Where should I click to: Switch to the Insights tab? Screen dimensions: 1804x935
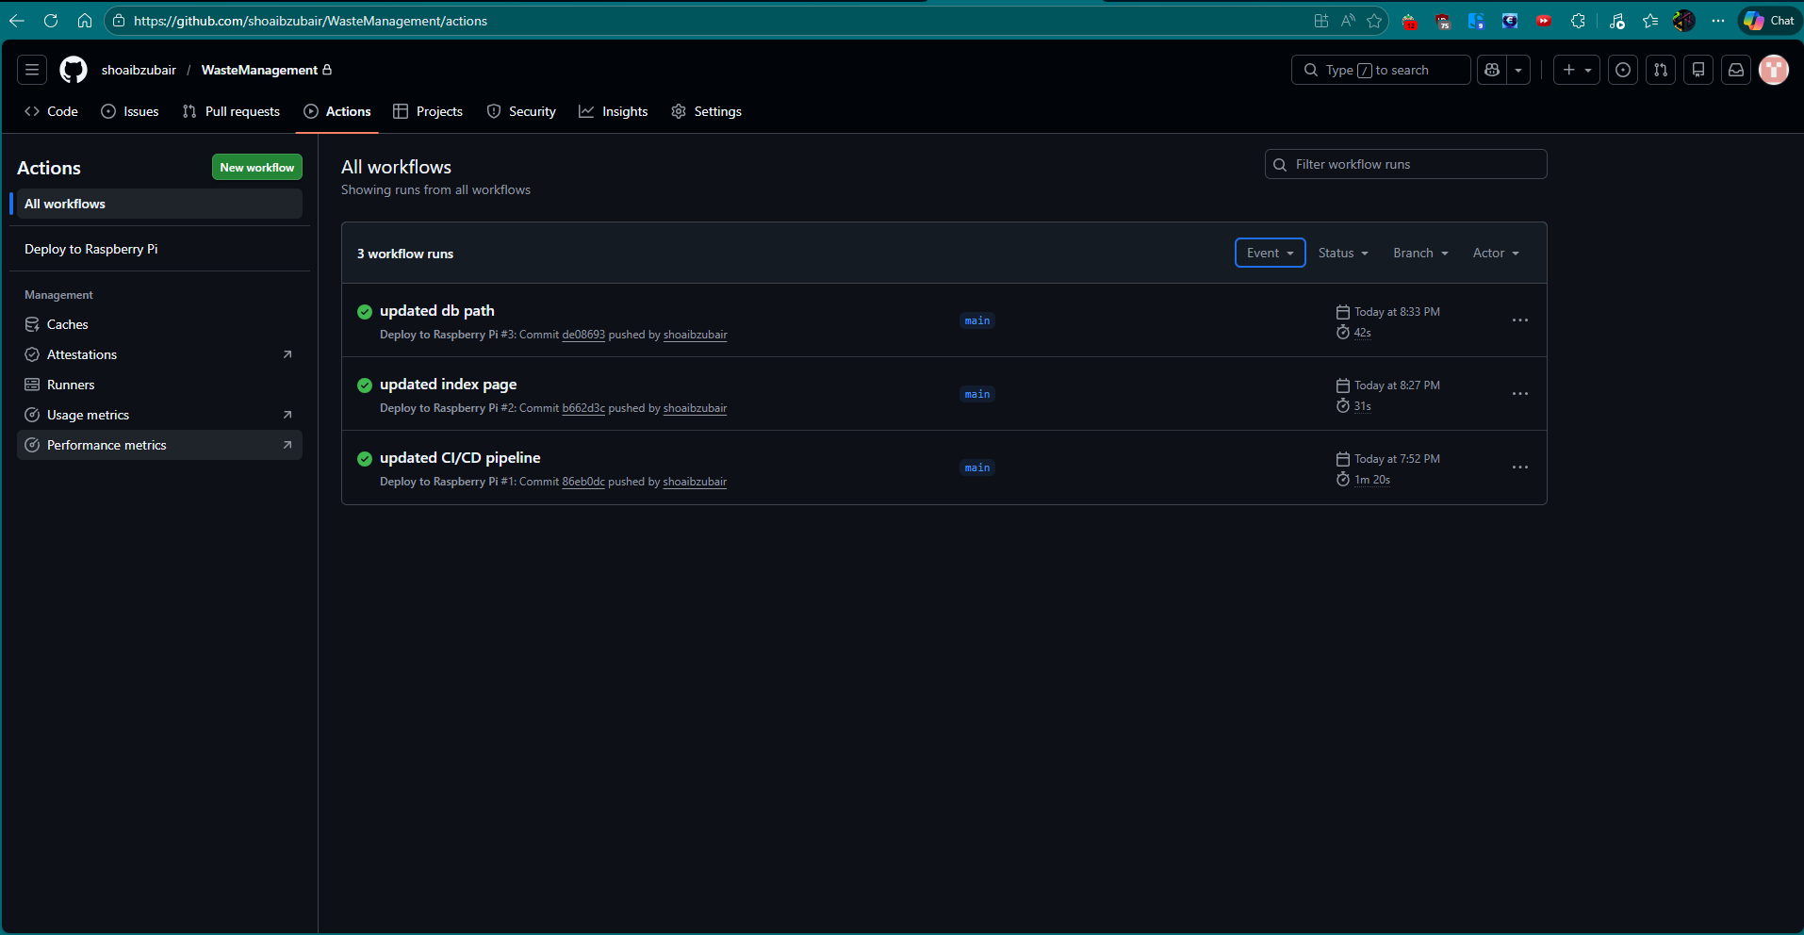(614, 111)
